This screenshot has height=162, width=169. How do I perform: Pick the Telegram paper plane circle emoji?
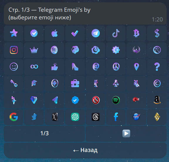[95, 33]
